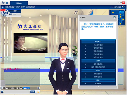Open the 消息 chat tab

point(6,88)
